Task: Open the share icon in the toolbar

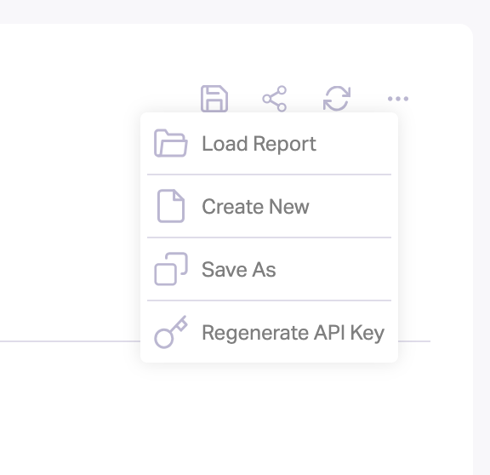Action: (275, 99)
